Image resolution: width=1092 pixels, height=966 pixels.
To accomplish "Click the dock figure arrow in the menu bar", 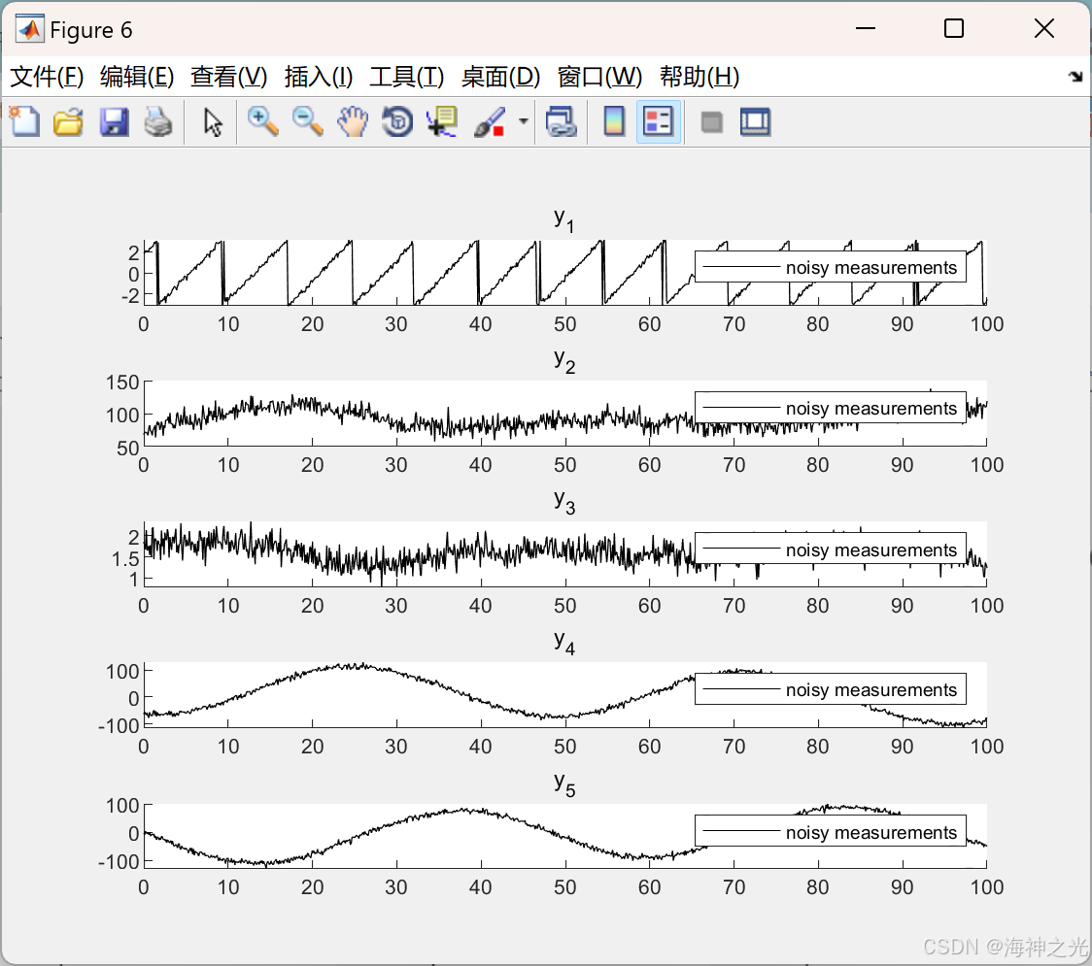I will pyautogui.click(x=1075, y=77).
